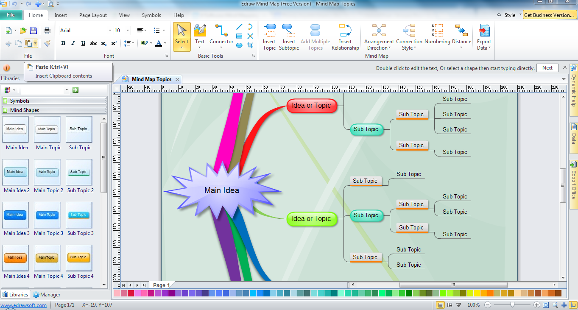The image size is (578, 310).
Task: Click the Save disk icon
Action: [34, 31]
